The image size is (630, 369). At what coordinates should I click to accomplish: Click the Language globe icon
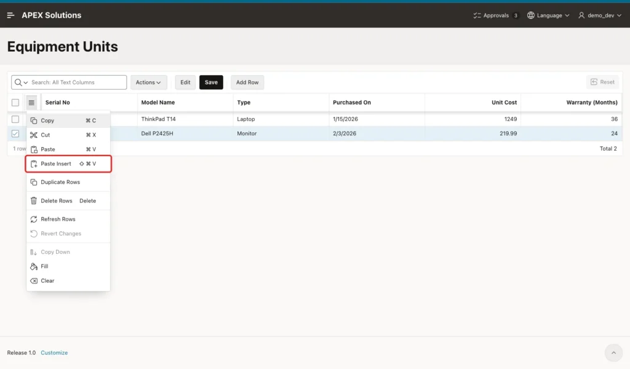(x=531, y=15)
